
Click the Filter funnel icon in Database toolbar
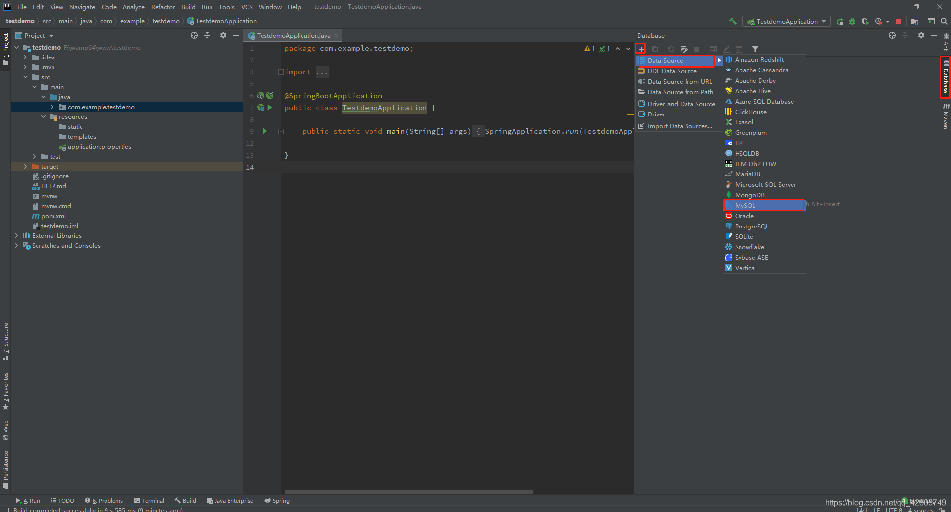(755, 49)
